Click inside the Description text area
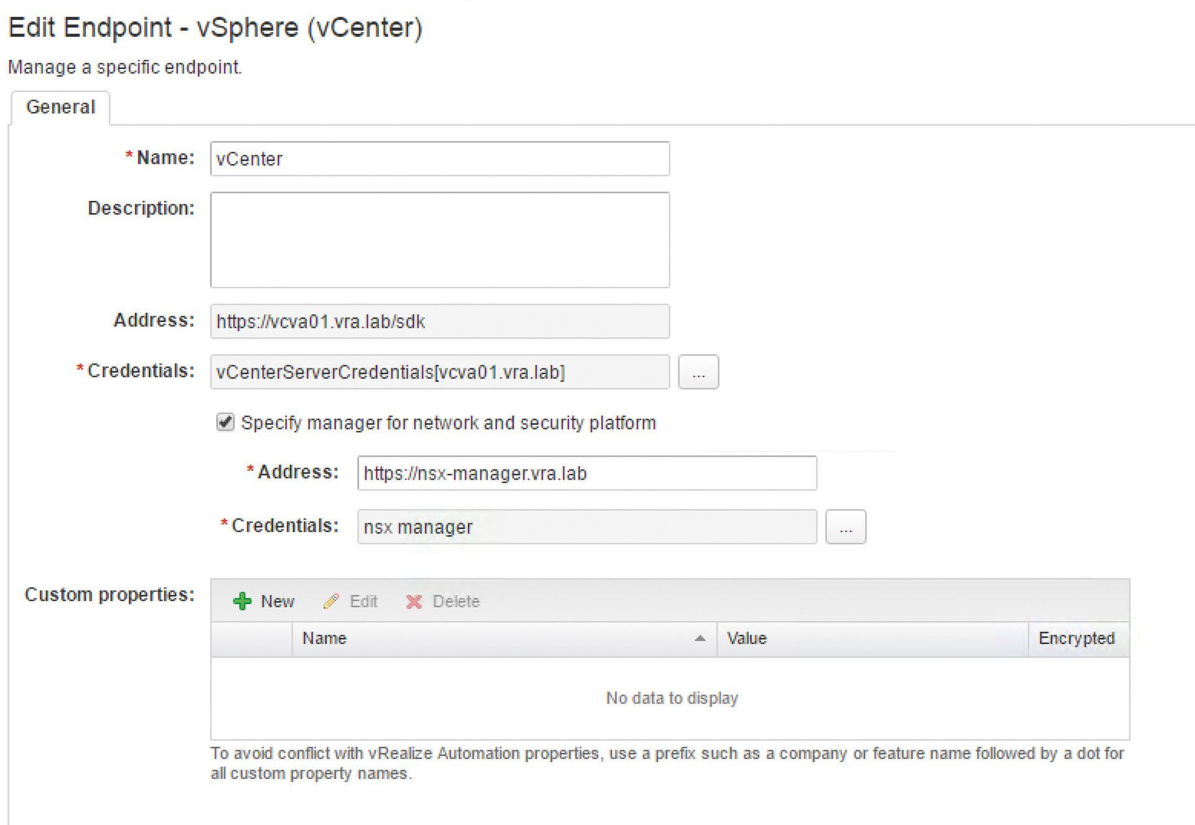Viewport: 1195px width, 825px height. [x=439, y=240]
